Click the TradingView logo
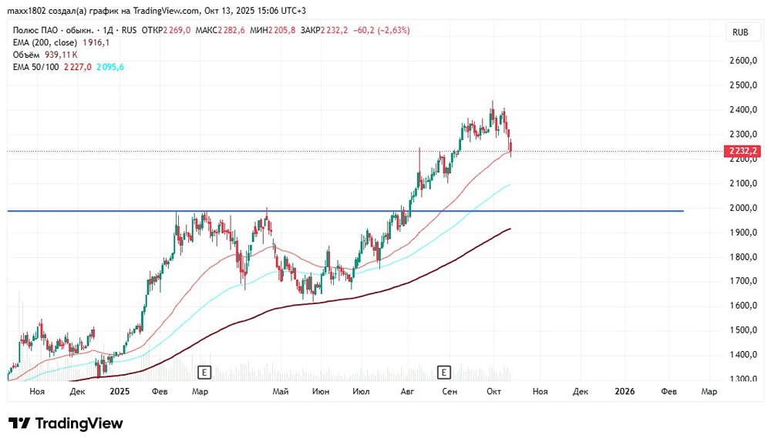The image size is (771, 445). click(x=66, y=423)
